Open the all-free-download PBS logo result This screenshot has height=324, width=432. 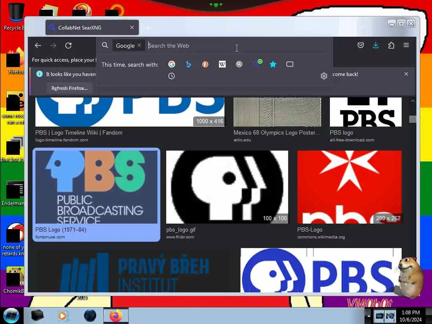pos(366,112)
